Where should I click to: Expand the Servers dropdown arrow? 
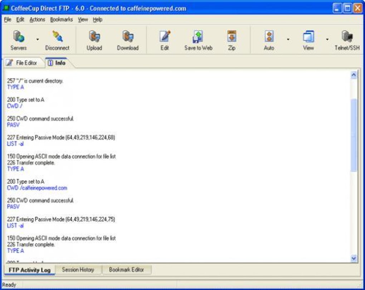tap(38, 39)
